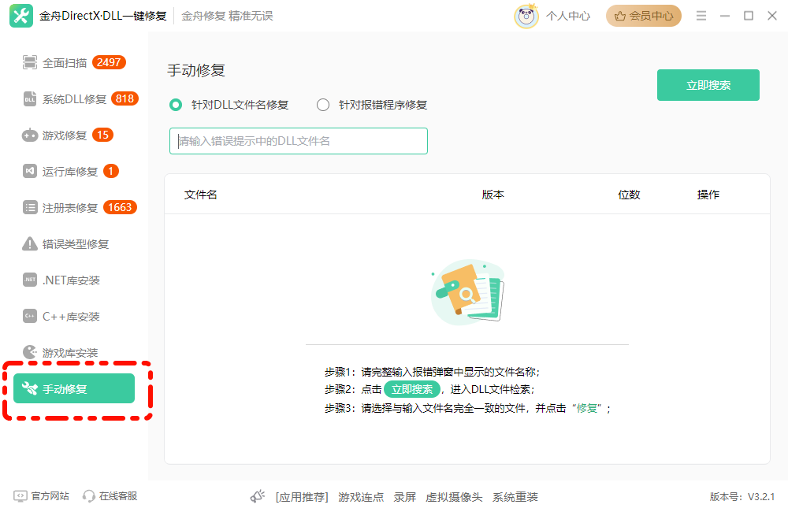Screen dimensions: 788x512
Task: Click the 金舟修复 精准无误 slogan
Action: click(x=227, y=16)
